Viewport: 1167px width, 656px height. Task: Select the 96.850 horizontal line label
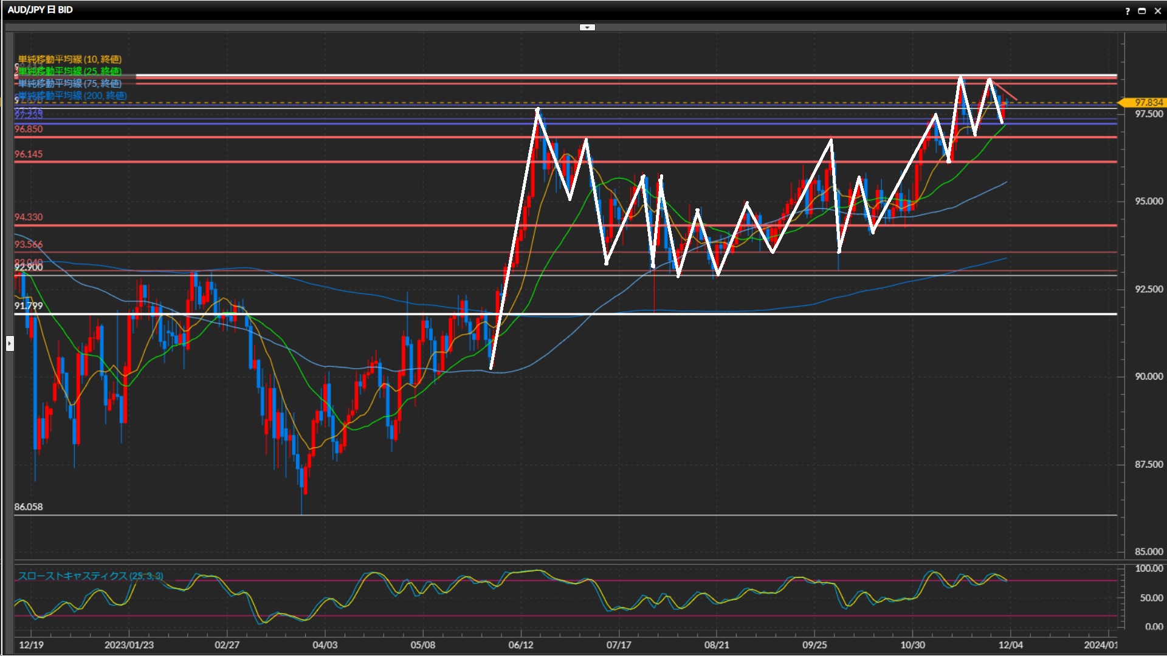pos(29,129)
